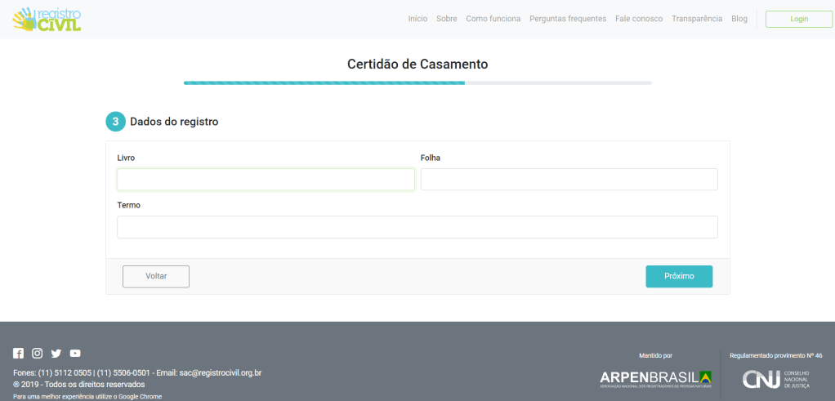The image size is (835, 401).
Task: Open the Sobre page
Action: tap(447, 19)
